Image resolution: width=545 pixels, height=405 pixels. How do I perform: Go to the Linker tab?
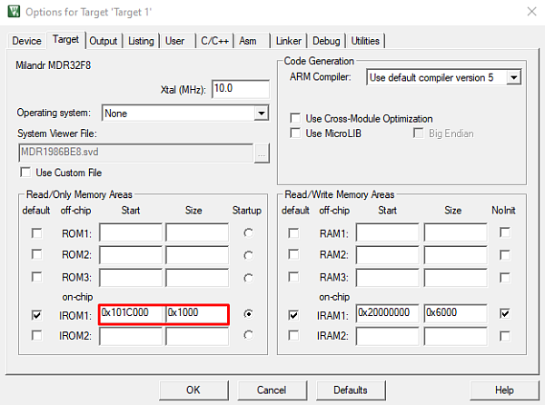point(287,41)
